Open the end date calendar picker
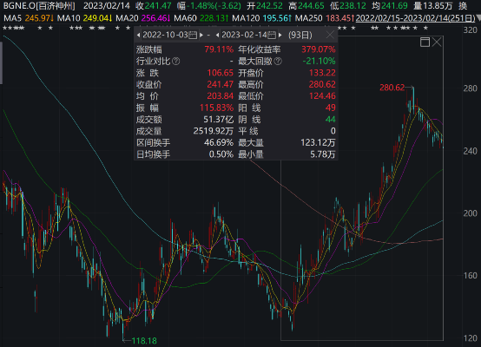 [x=272, y=36]
